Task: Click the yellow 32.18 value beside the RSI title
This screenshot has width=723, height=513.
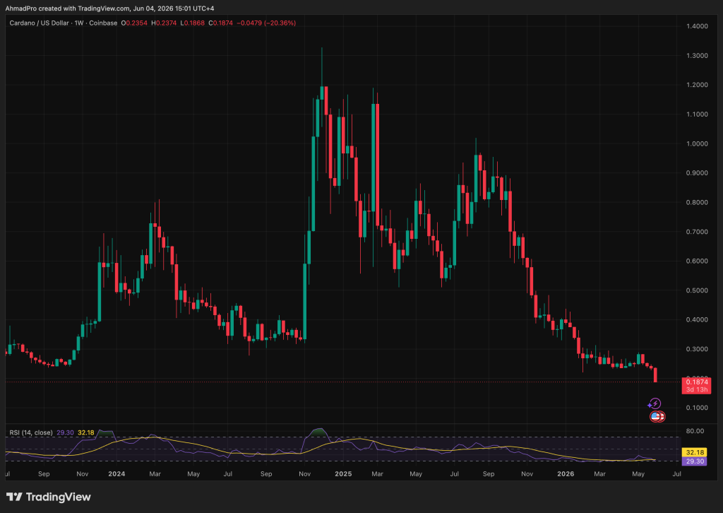Action: (x=85, y=432)
